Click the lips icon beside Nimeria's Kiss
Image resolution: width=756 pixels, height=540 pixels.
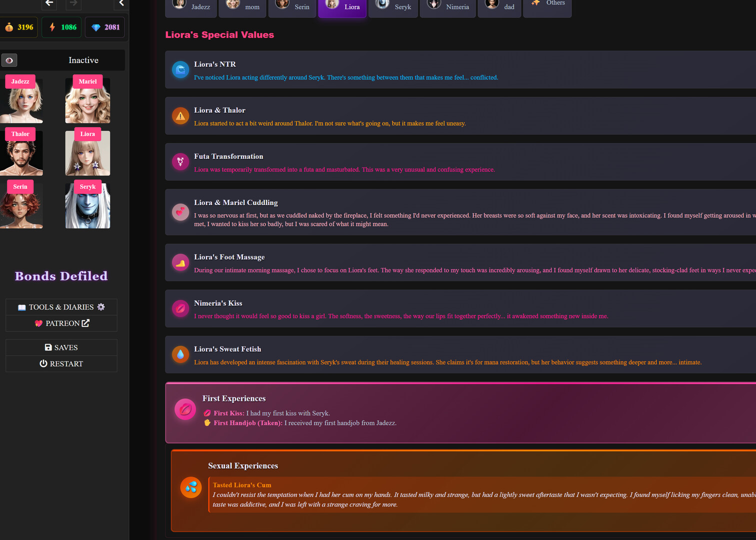click(x=180, y=308)
